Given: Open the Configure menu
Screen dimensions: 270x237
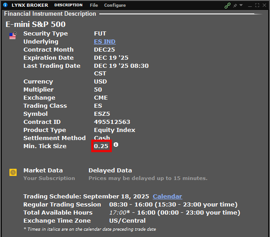Looking at the screenshot, I should (115, 5).
